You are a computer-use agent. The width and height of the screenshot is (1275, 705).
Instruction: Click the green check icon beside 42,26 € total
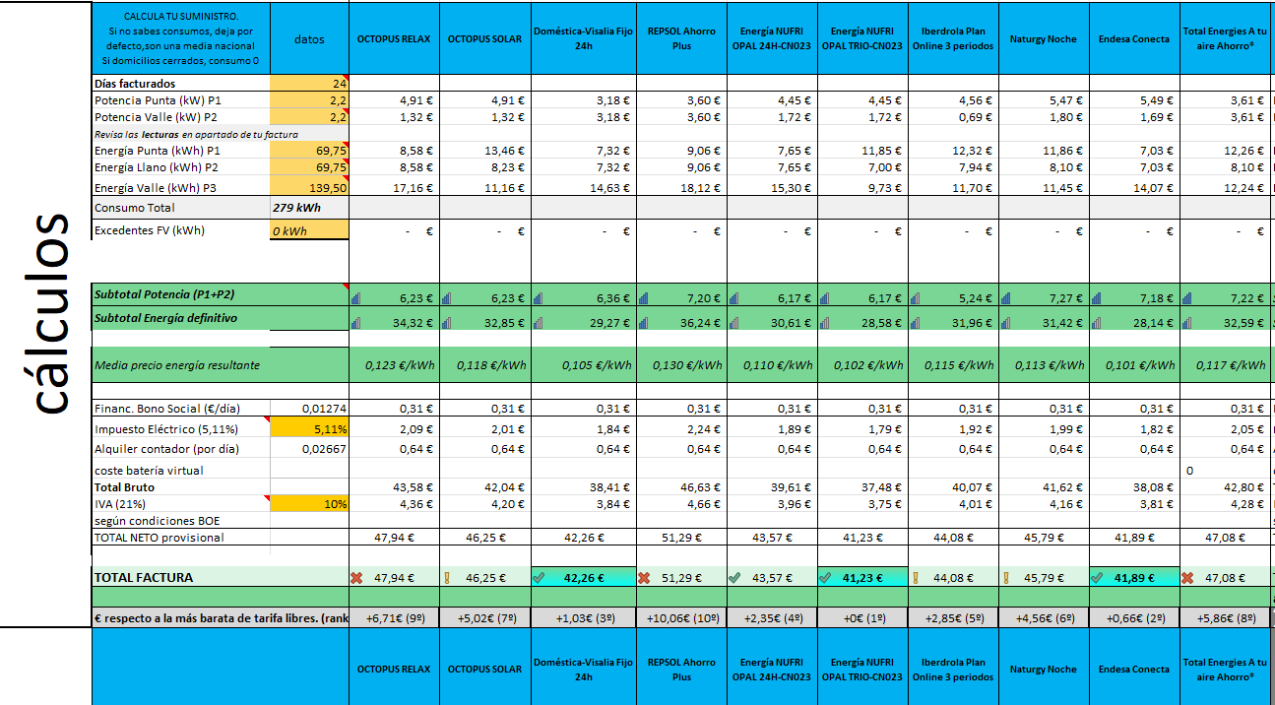[538, 578]
